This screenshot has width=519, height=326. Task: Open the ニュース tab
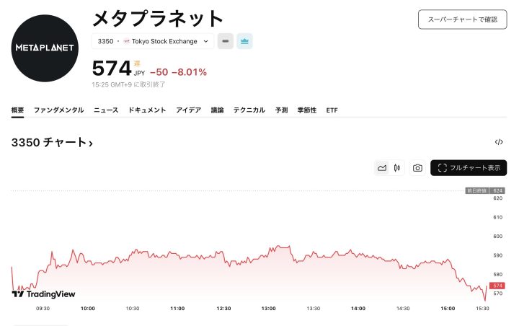point(106,110)
